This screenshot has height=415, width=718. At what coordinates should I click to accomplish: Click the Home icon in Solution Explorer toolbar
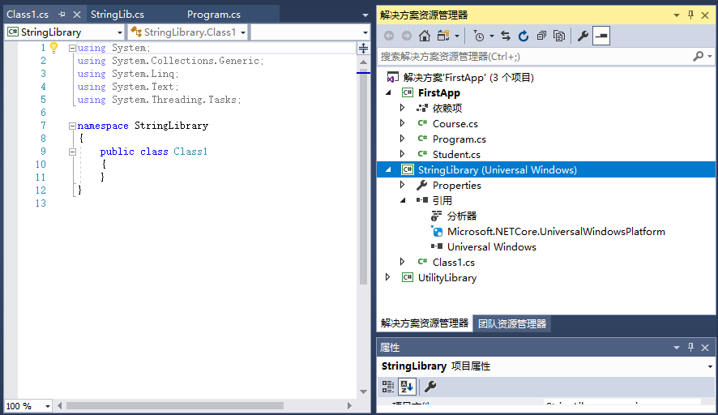point(425,36)
